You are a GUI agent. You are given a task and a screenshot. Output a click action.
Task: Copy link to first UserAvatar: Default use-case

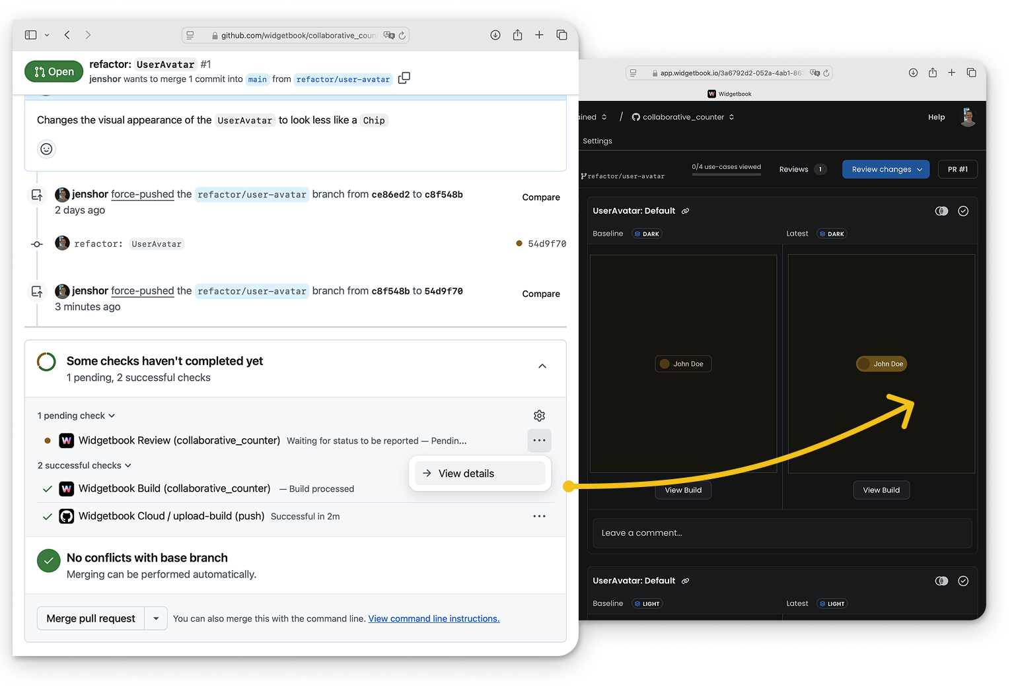[x=685, y=211]
